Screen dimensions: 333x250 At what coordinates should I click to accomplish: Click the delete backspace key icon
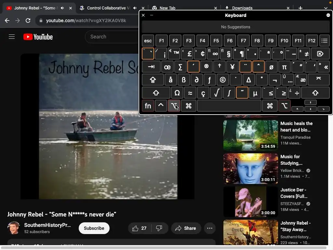320,54
